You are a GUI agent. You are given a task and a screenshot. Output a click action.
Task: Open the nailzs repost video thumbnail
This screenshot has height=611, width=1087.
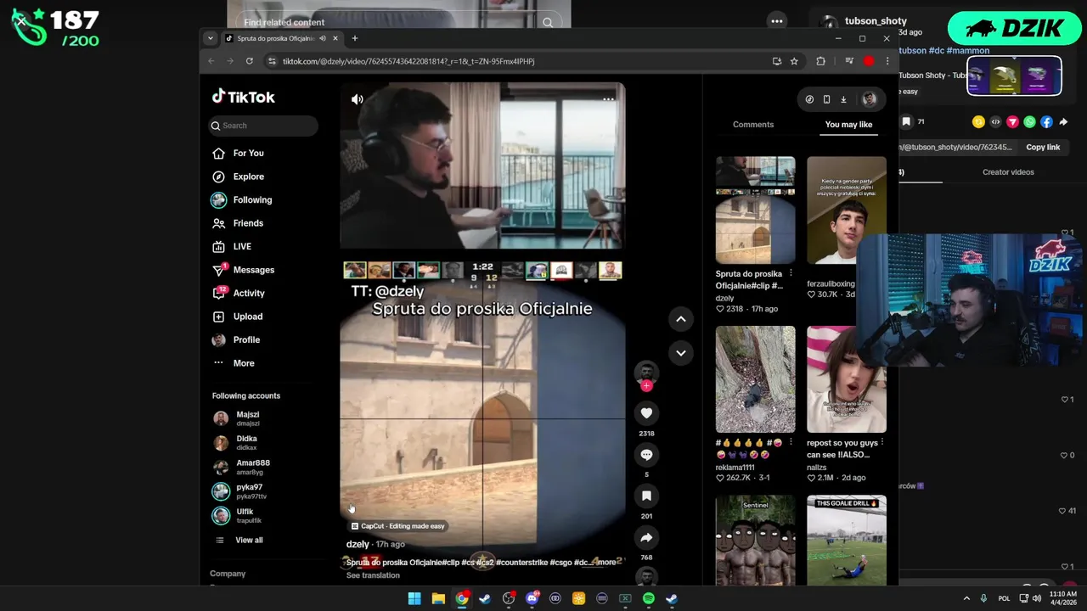coord(847,379)
